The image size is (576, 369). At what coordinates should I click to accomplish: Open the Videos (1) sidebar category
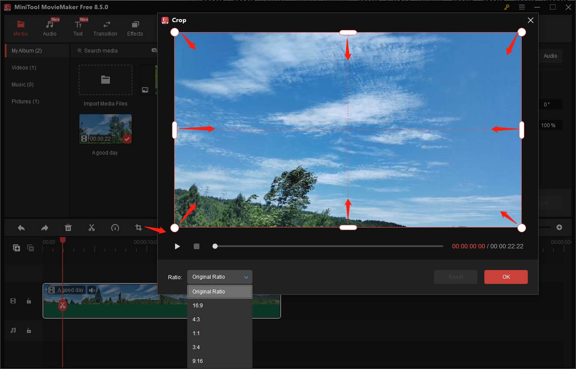(x=23, y=67)
